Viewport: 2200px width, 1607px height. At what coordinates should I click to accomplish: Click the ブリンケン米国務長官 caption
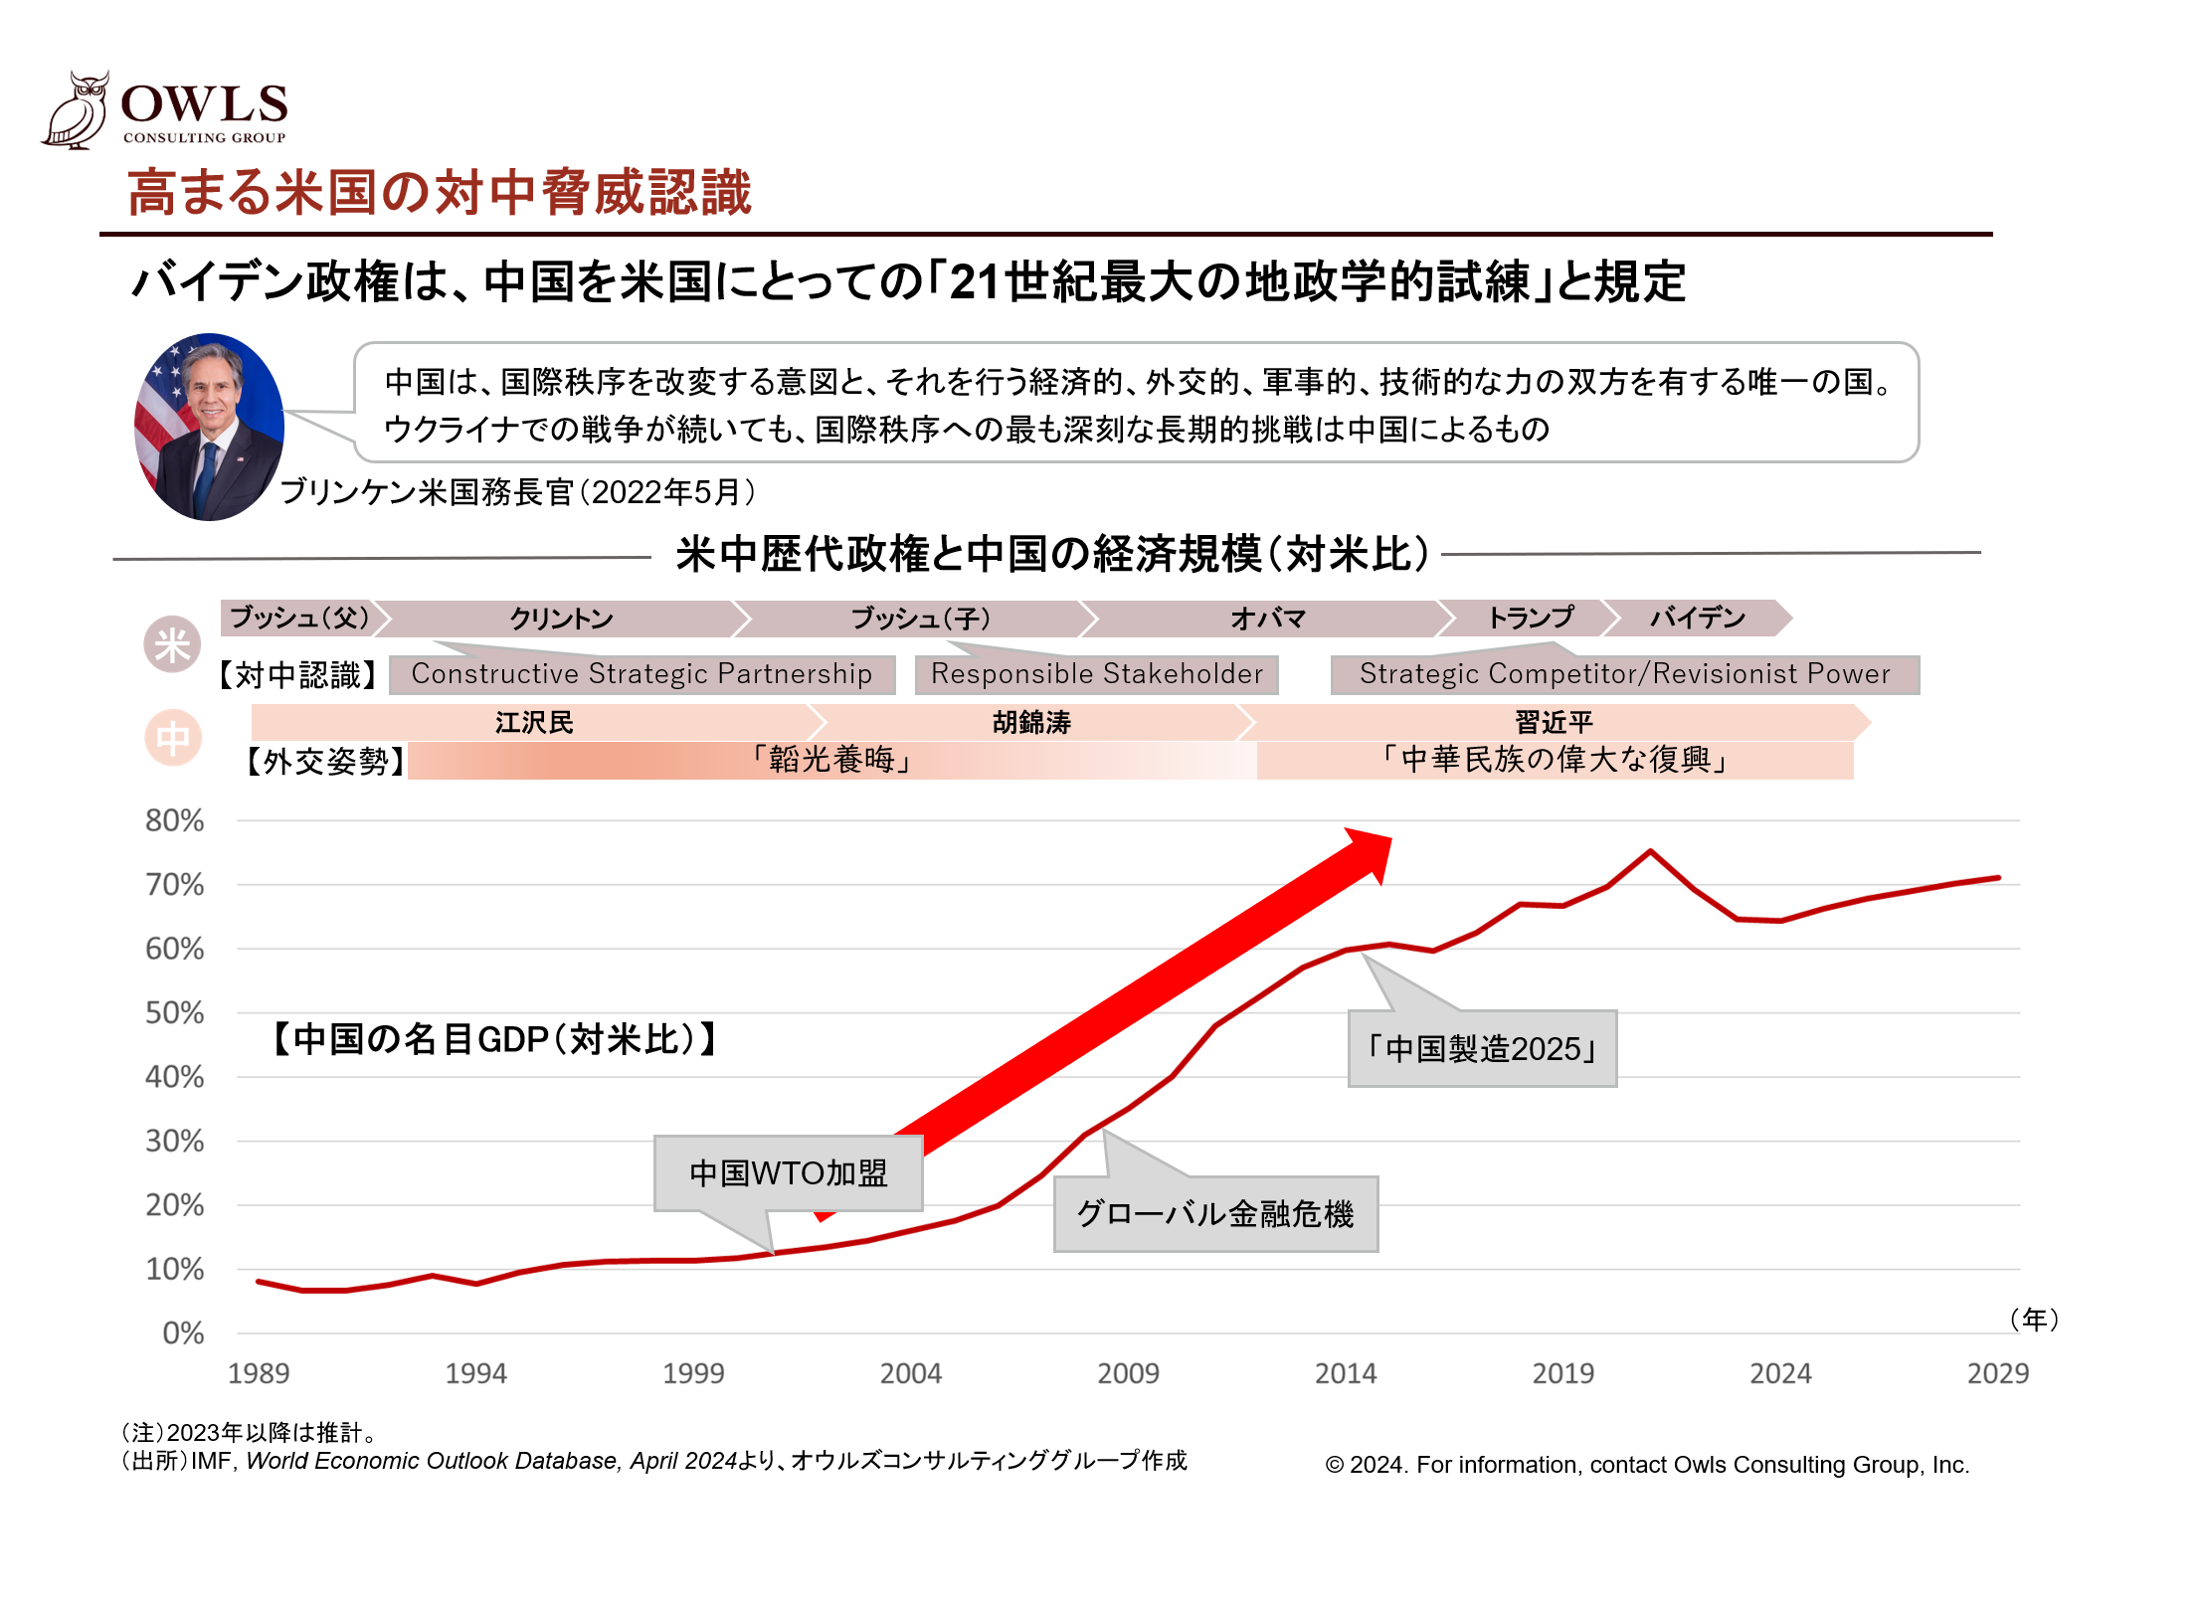point(518,491)
